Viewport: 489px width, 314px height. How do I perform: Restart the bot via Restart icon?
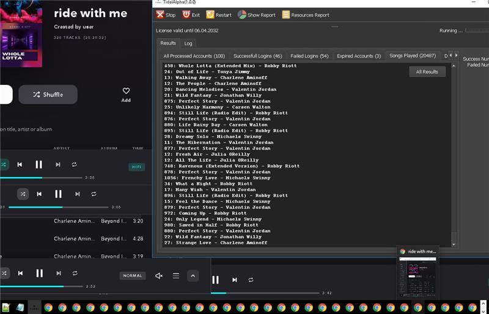click(x=210, y=15)
